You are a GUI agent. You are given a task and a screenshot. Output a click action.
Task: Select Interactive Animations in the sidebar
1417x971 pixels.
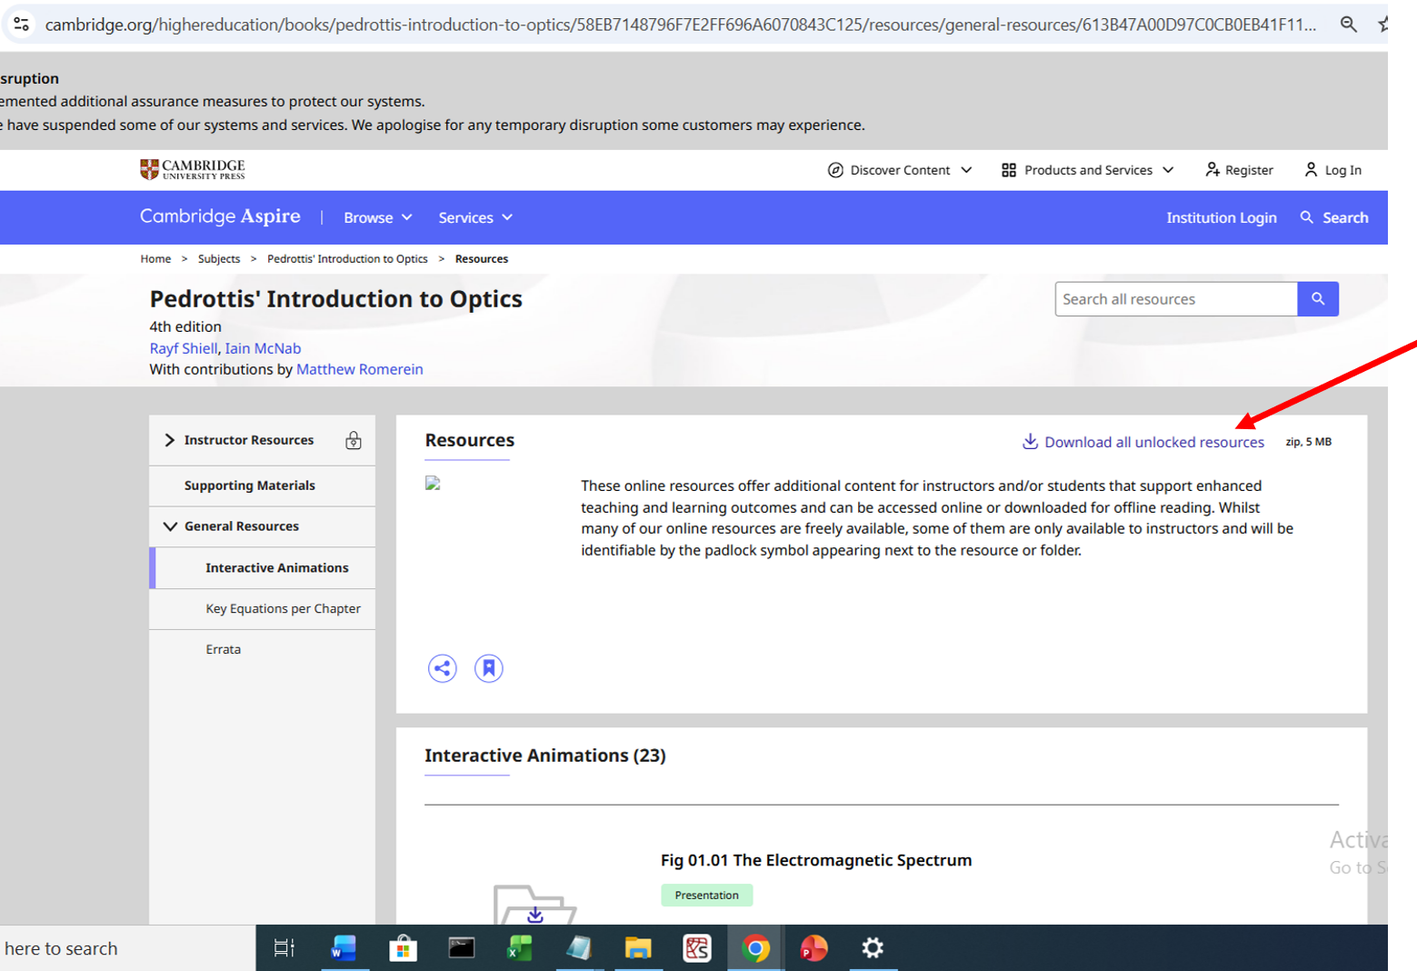tap(277, 567)
